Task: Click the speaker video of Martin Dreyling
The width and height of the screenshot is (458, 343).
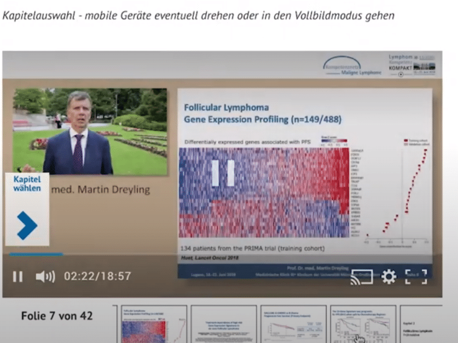Action: [90, 132]
